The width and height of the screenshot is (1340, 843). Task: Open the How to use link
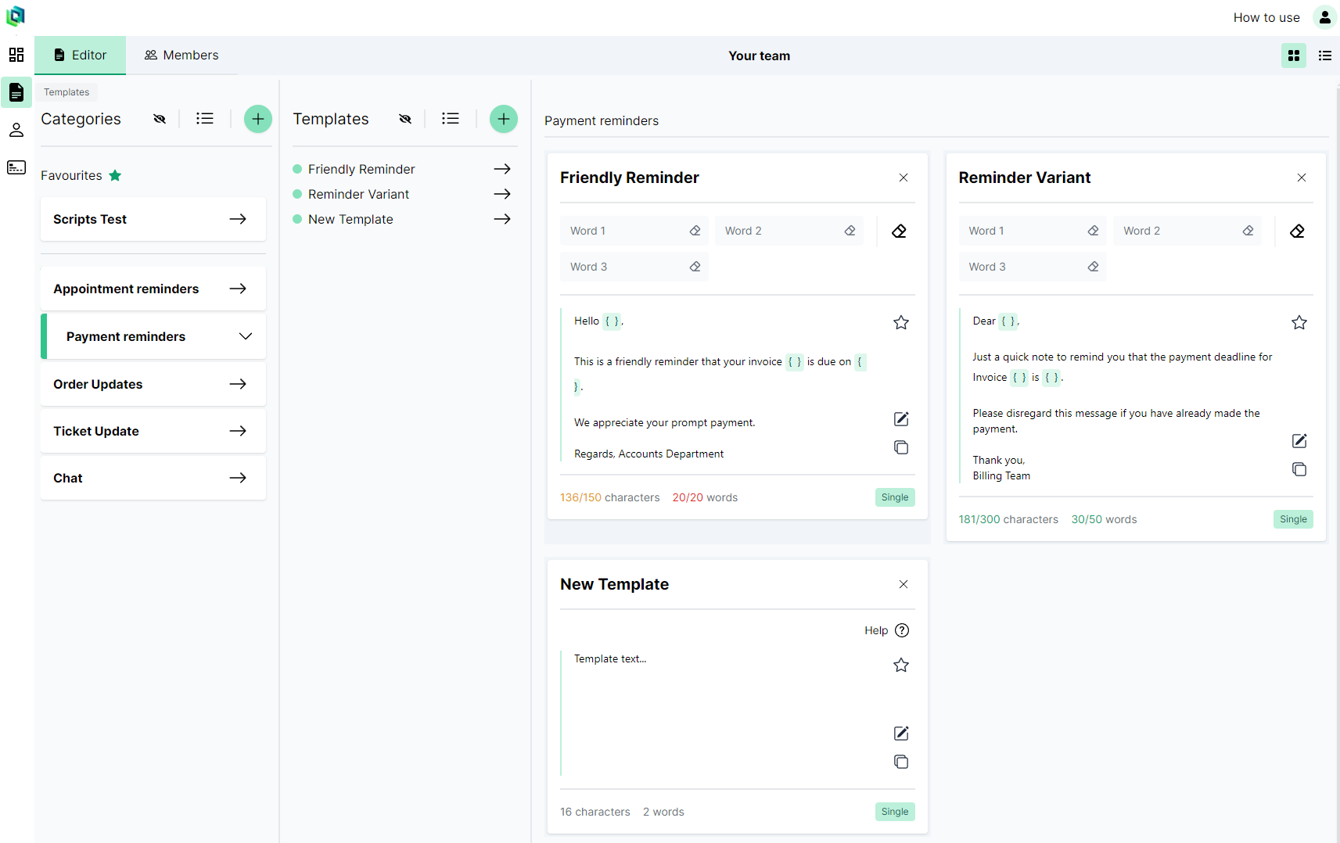coord(1266,17)
